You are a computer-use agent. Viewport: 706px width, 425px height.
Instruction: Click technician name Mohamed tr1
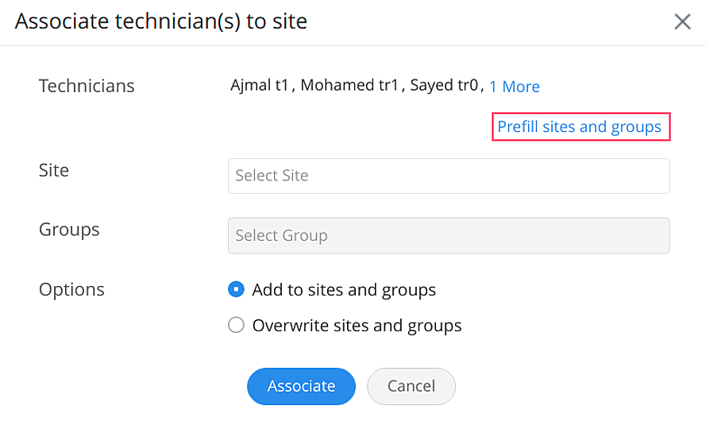coord(349,86)
